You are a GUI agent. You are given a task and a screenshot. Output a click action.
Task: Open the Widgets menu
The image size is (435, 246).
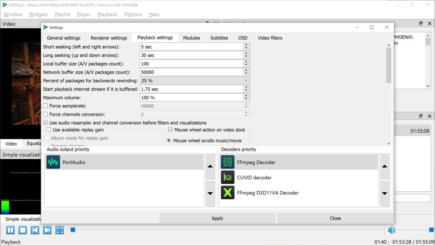38,14
